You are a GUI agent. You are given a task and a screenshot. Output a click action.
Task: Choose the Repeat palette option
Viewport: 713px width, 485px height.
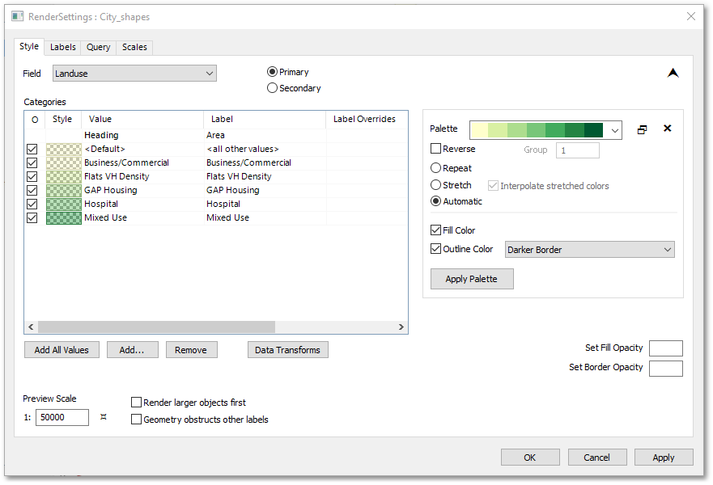[x=435, y=168]
